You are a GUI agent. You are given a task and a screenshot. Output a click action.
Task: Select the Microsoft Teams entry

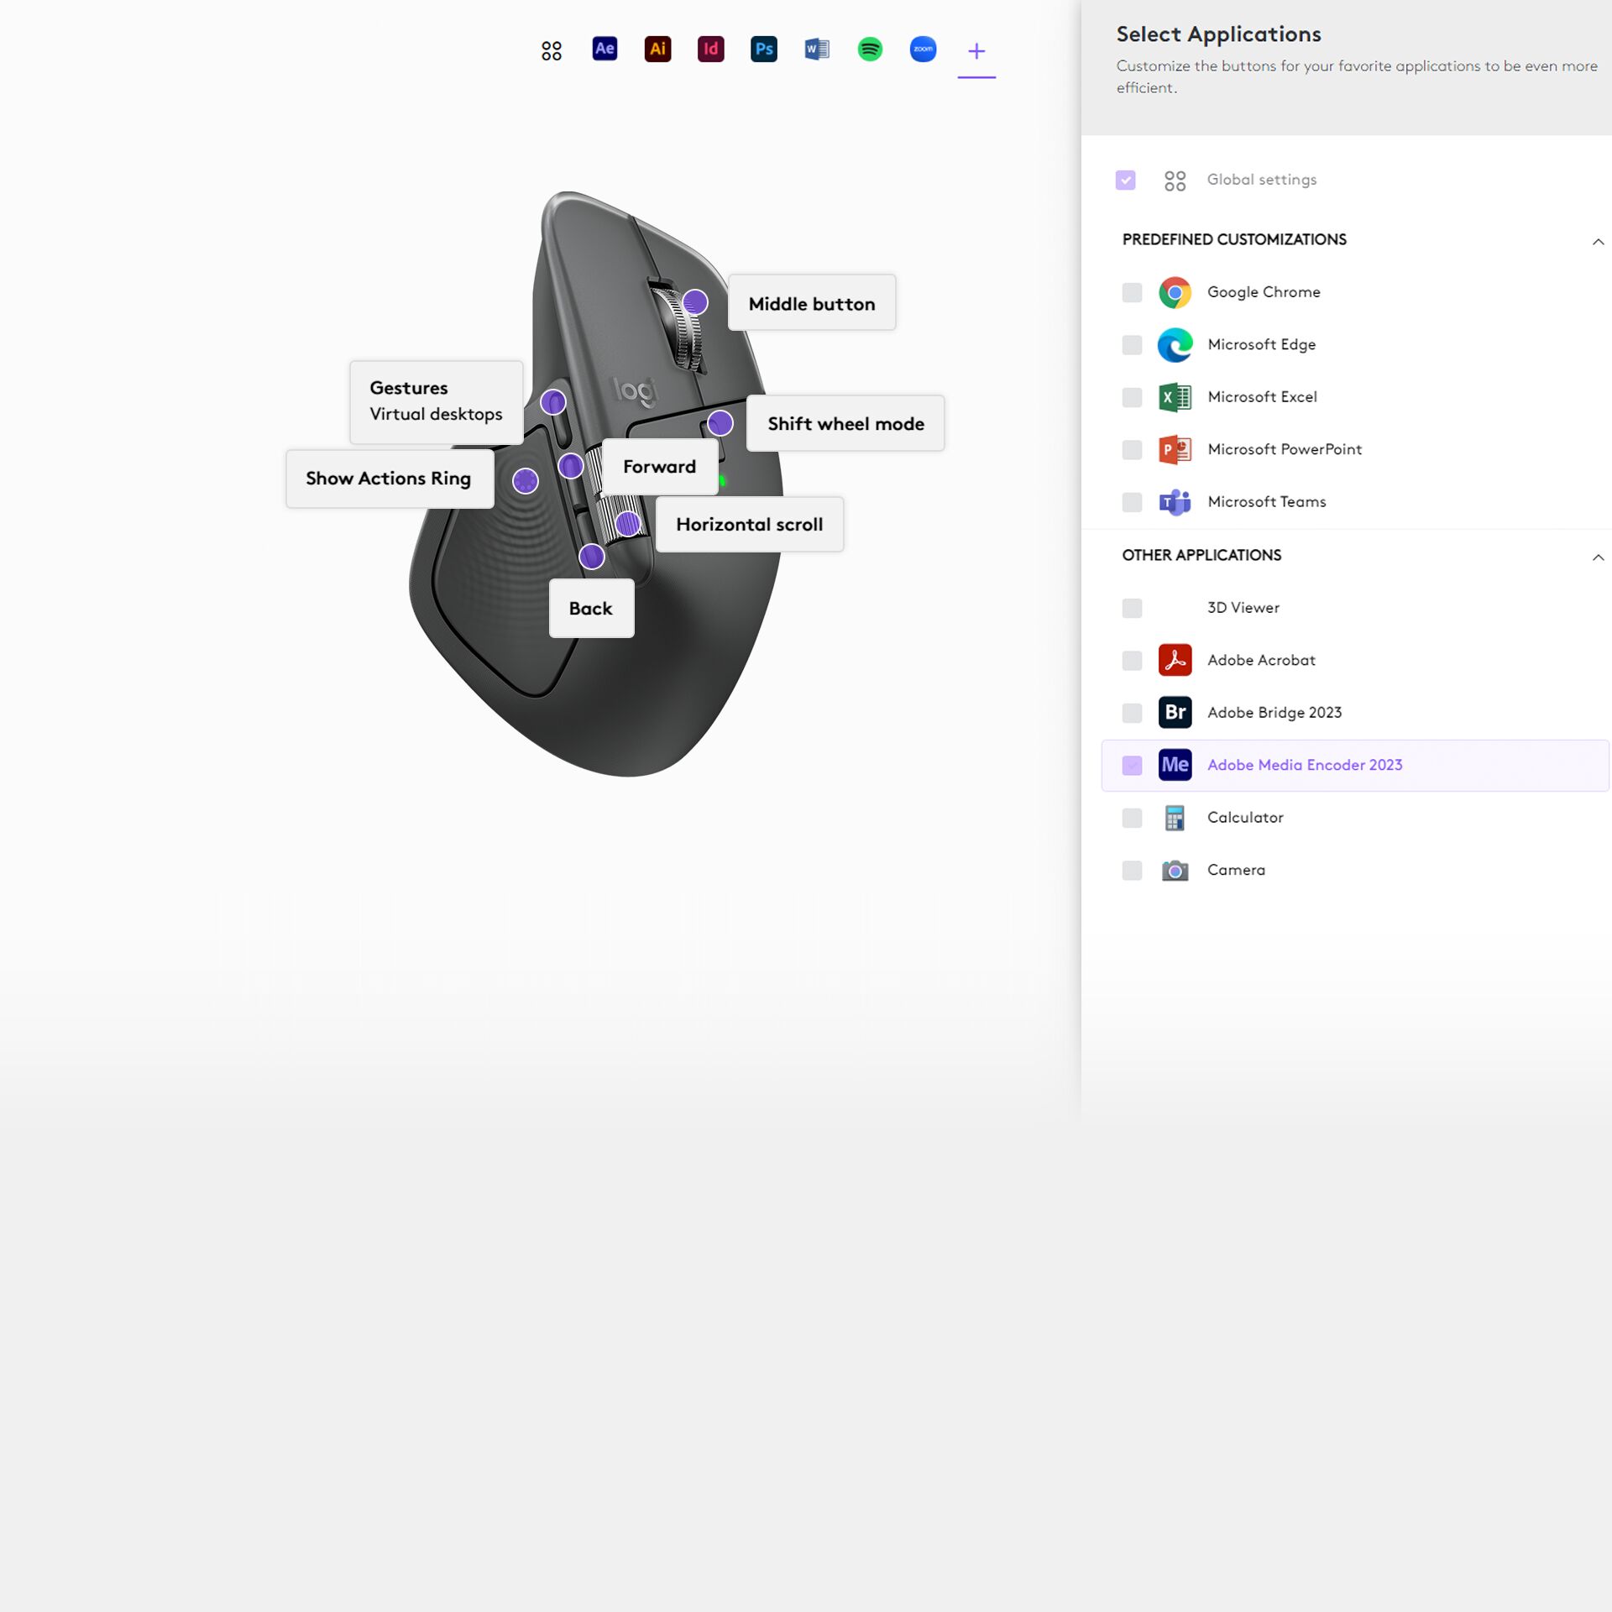point(1266,501)
